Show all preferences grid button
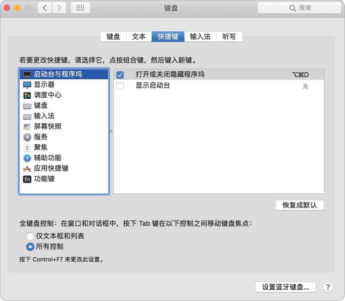Viewport: 345px width, 301px height. (80, 8)
